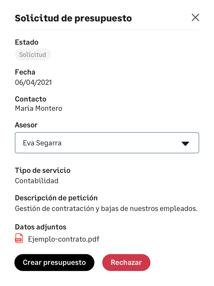Click the contact name Maria Montero
This screenshot has width=214, height=286.
click(39, 108)
